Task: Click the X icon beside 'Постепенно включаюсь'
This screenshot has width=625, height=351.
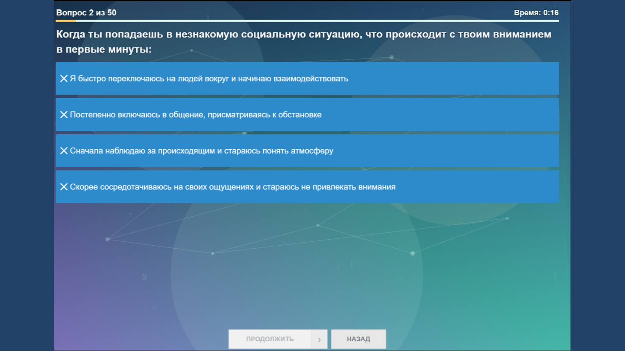Action: [64, 115]
